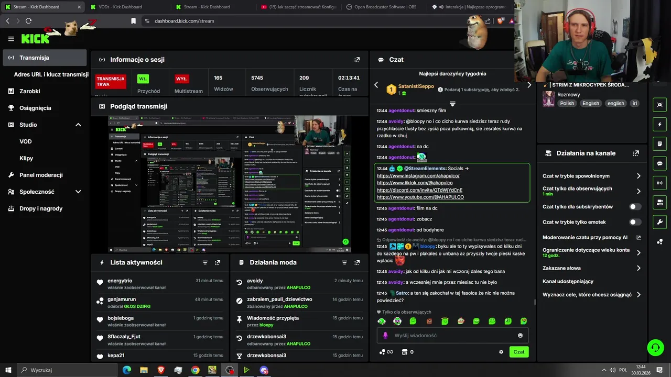Screen dimensions: 671x377
Task: Expand Czat tylko dla obserwujących settings
Action: [638, 191]
